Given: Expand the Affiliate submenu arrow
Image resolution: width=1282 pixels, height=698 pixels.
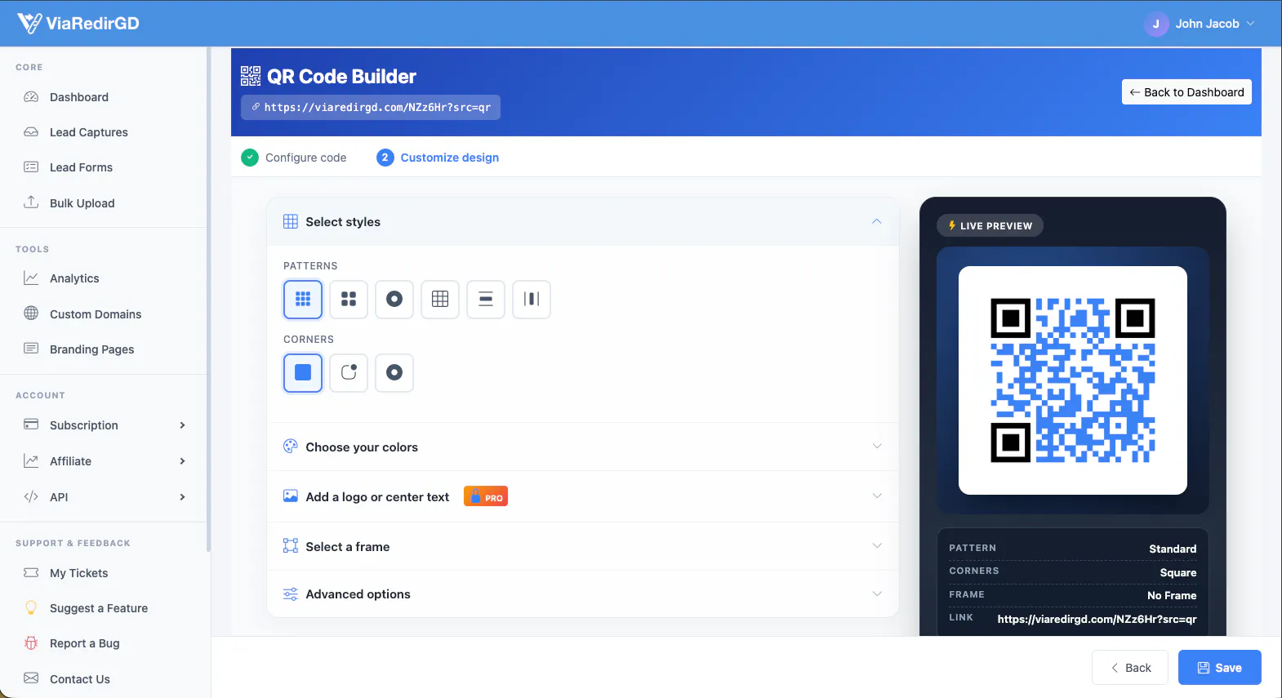Looking at the screenshot, I should point(182,461).
